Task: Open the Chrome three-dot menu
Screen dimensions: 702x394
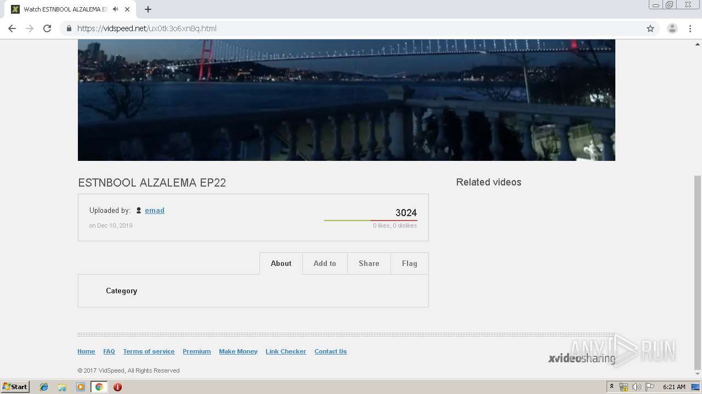Action: pyautogui.click(x=690, y=28)
